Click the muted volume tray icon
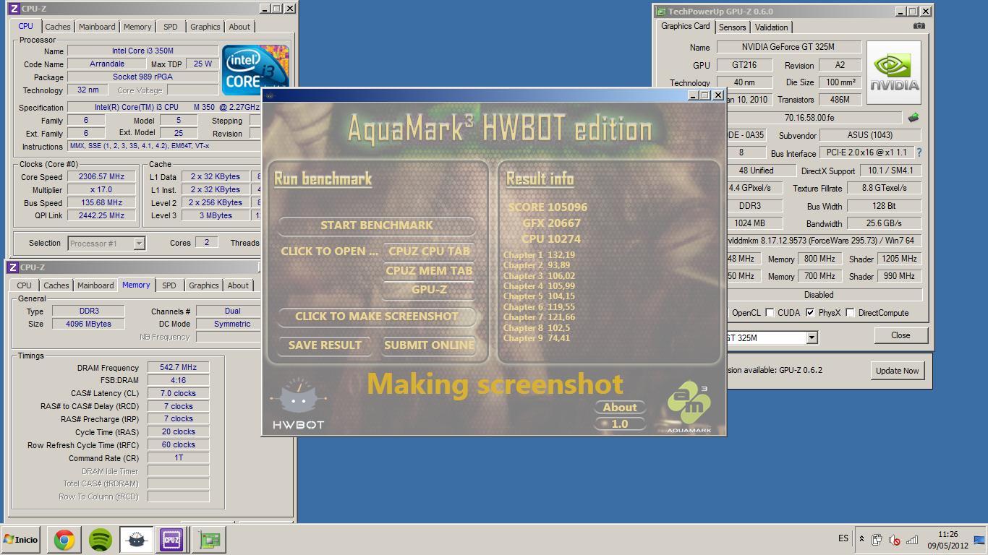The height and width of the screenshot is (555, 988). pyautogui.click(x=894, y=540)
